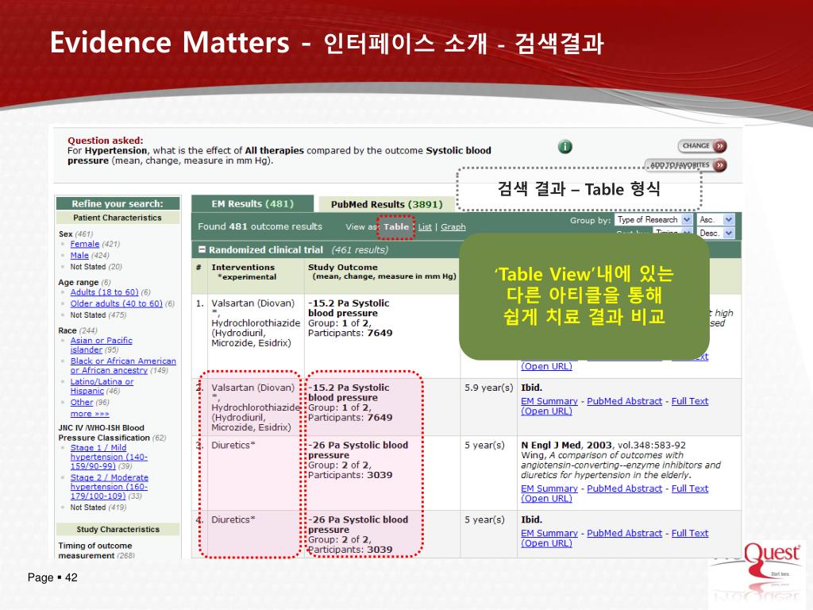Viewport: 813px width, 610px height.
Task: Open the Group by Type of Research dropdown
Action: click(653, 220)
